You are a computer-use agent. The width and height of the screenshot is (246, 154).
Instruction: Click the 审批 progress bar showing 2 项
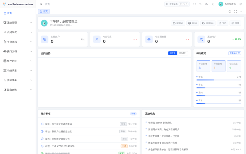[219, 80]
